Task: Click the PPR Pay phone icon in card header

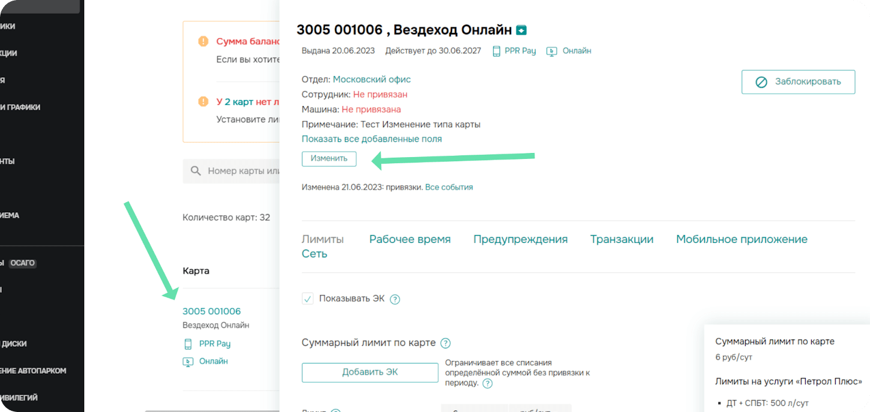Action: pos(497,51)
